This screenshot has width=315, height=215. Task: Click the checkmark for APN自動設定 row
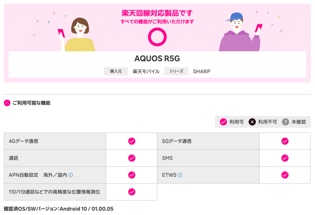[132, 175]
